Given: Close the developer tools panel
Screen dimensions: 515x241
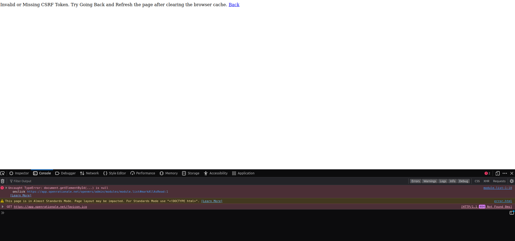Looking at the screenshot, I should [512, 173].
